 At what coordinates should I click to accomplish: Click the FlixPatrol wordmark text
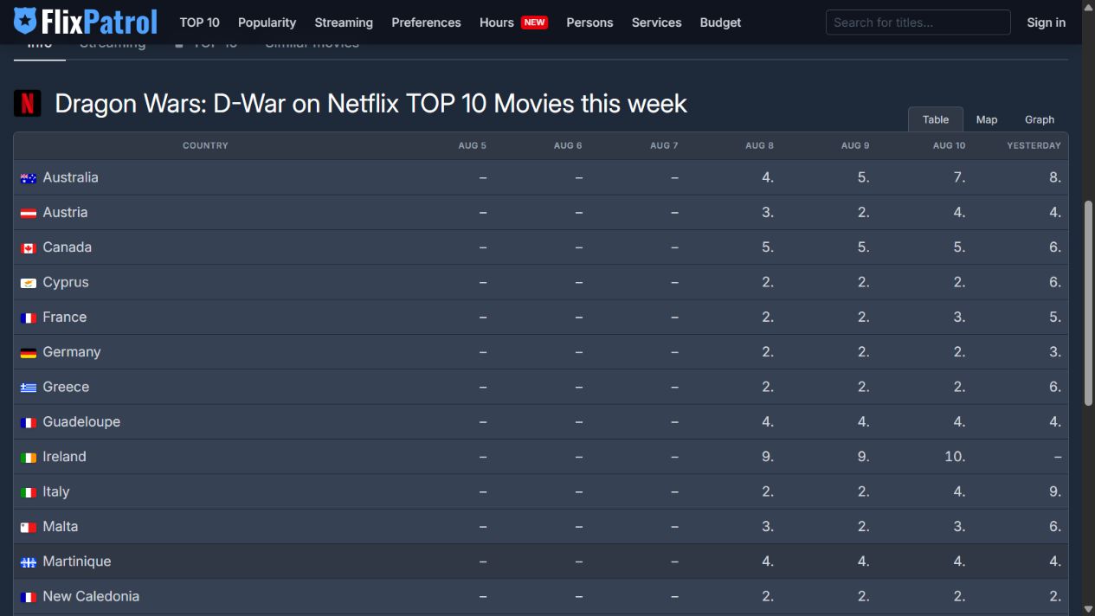(x=100, y=22)
